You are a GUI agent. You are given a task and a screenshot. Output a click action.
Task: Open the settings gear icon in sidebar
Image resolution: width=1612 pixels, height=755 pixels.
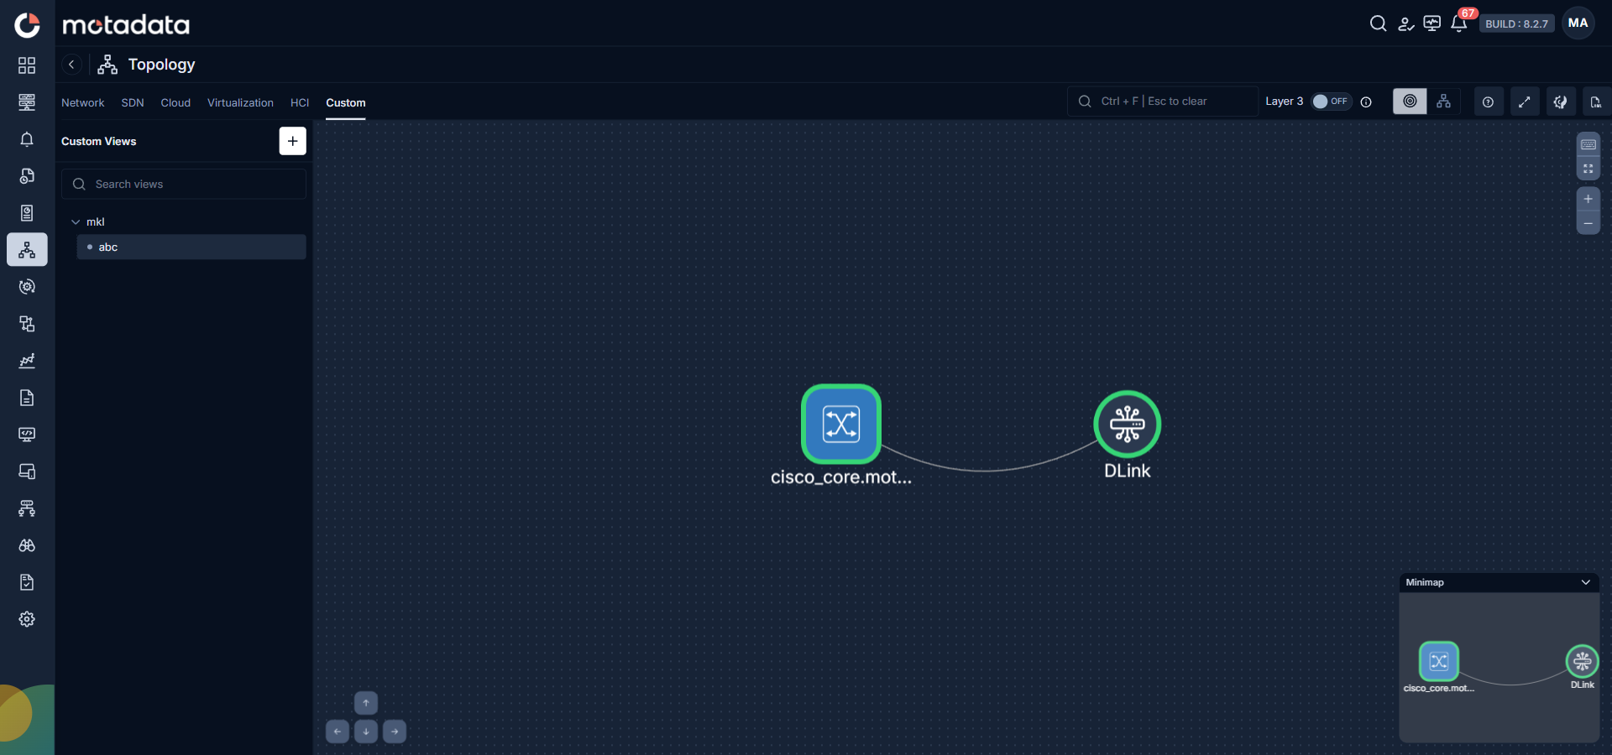(27, 619)
